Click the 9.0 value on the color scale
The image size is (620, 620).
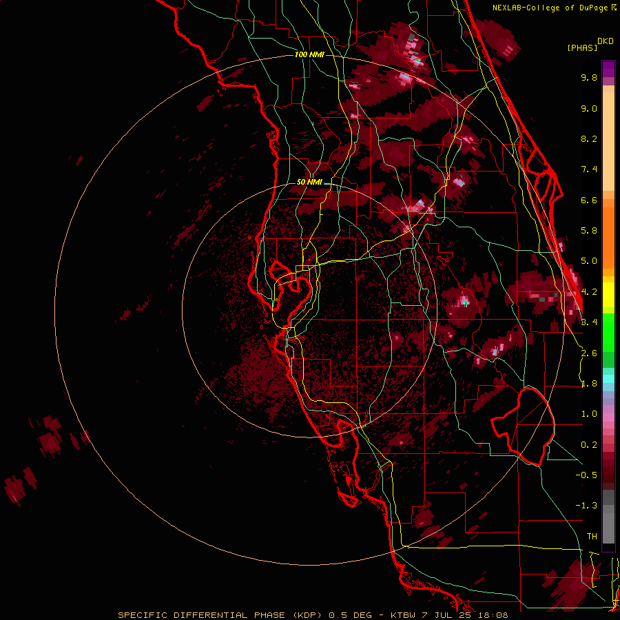point(589,108)
